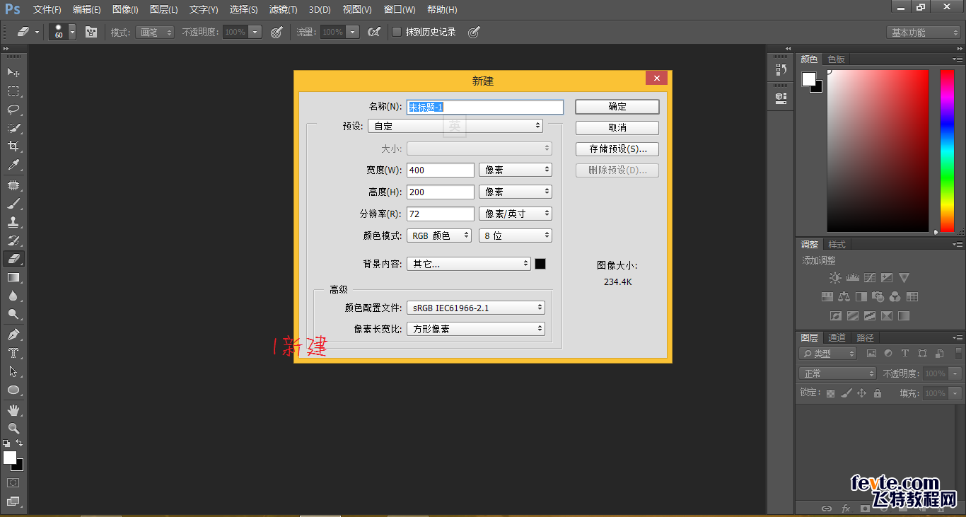Screen dimensions: 966x517
Task: Click the Curves adjustment icon
Action: (870, 278)
